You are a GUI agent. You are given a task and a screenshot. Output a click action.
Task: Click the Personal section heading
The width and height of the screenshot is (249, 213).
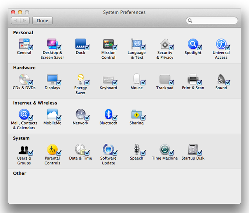[23, 32]
